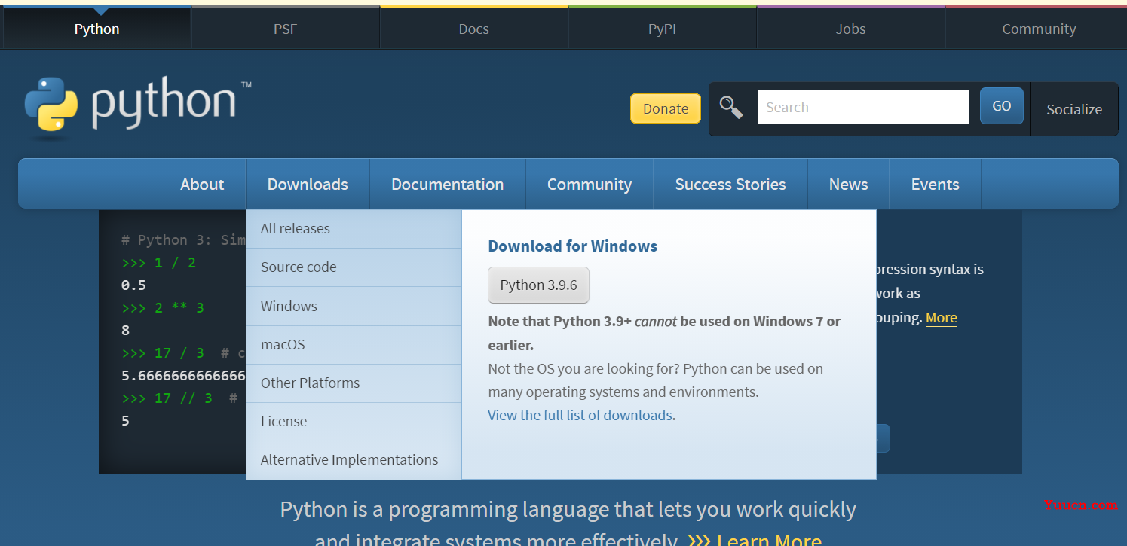Screen dimensions: 1127x546
Task: Open the Socialize menu
Action: [1074, 109]
